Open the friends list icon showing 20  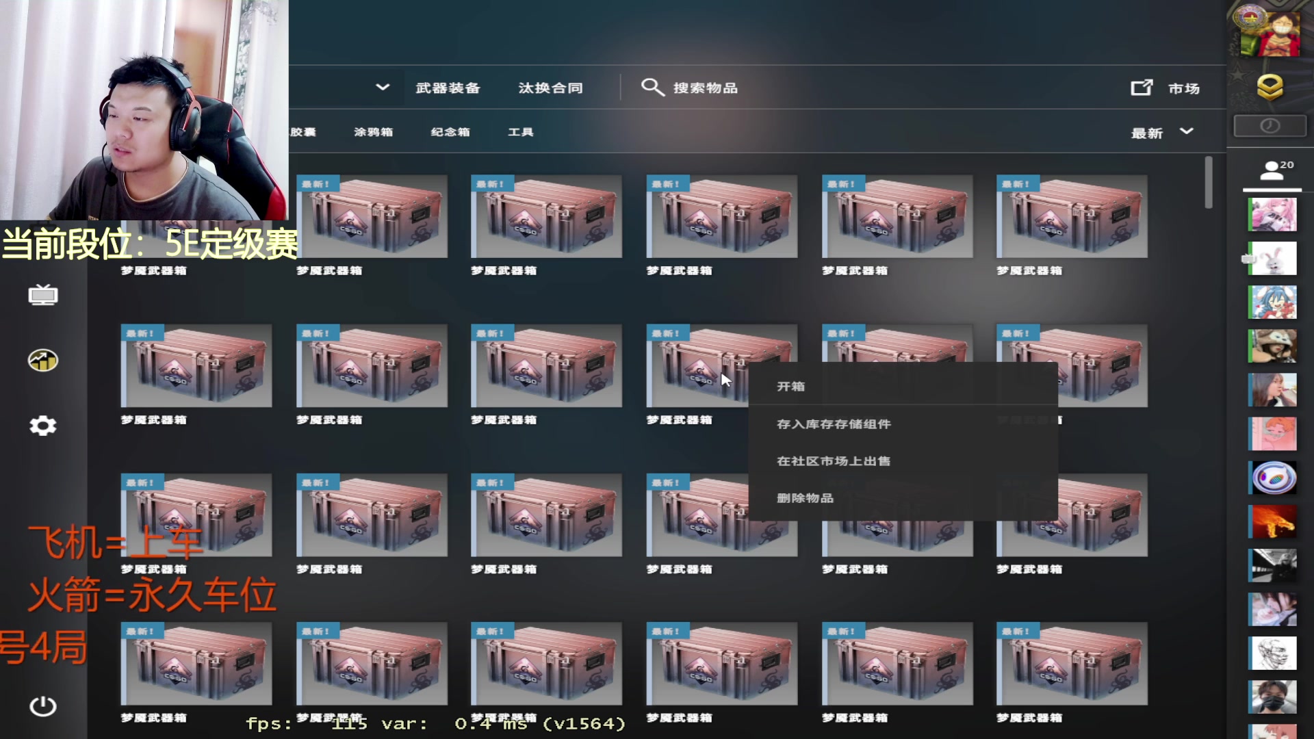click(1272, 171)
